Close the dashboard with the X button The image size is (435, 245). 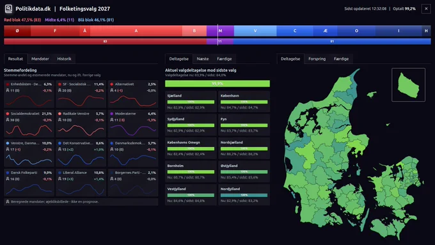[426, 8]
